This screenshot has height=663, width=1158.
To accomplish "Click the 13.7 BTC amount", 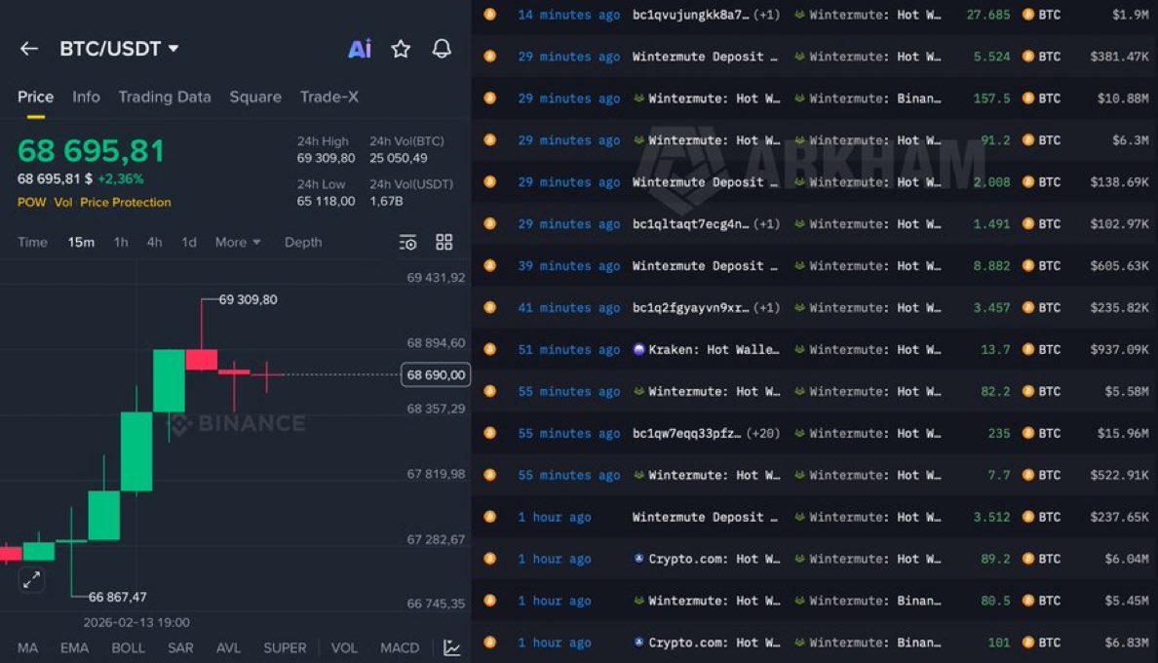I will [x=995, y=349].
